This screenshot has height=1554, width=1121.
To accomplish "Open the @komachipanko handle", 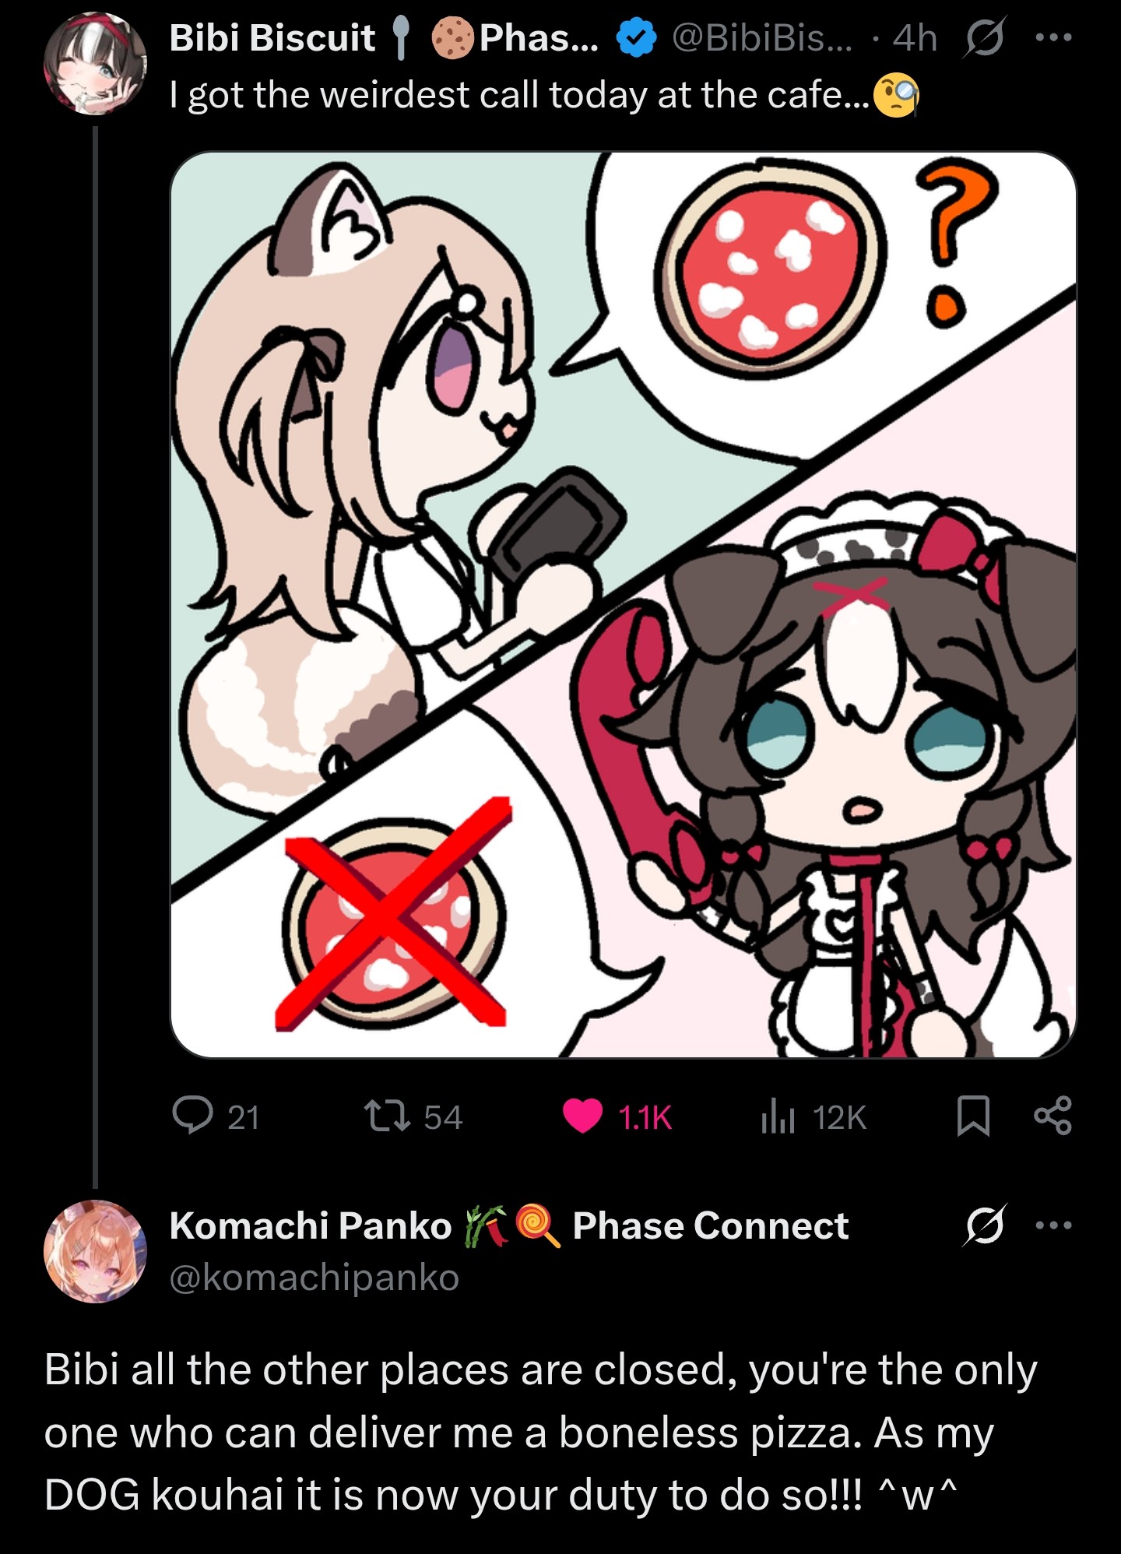I will point(314,1278).
